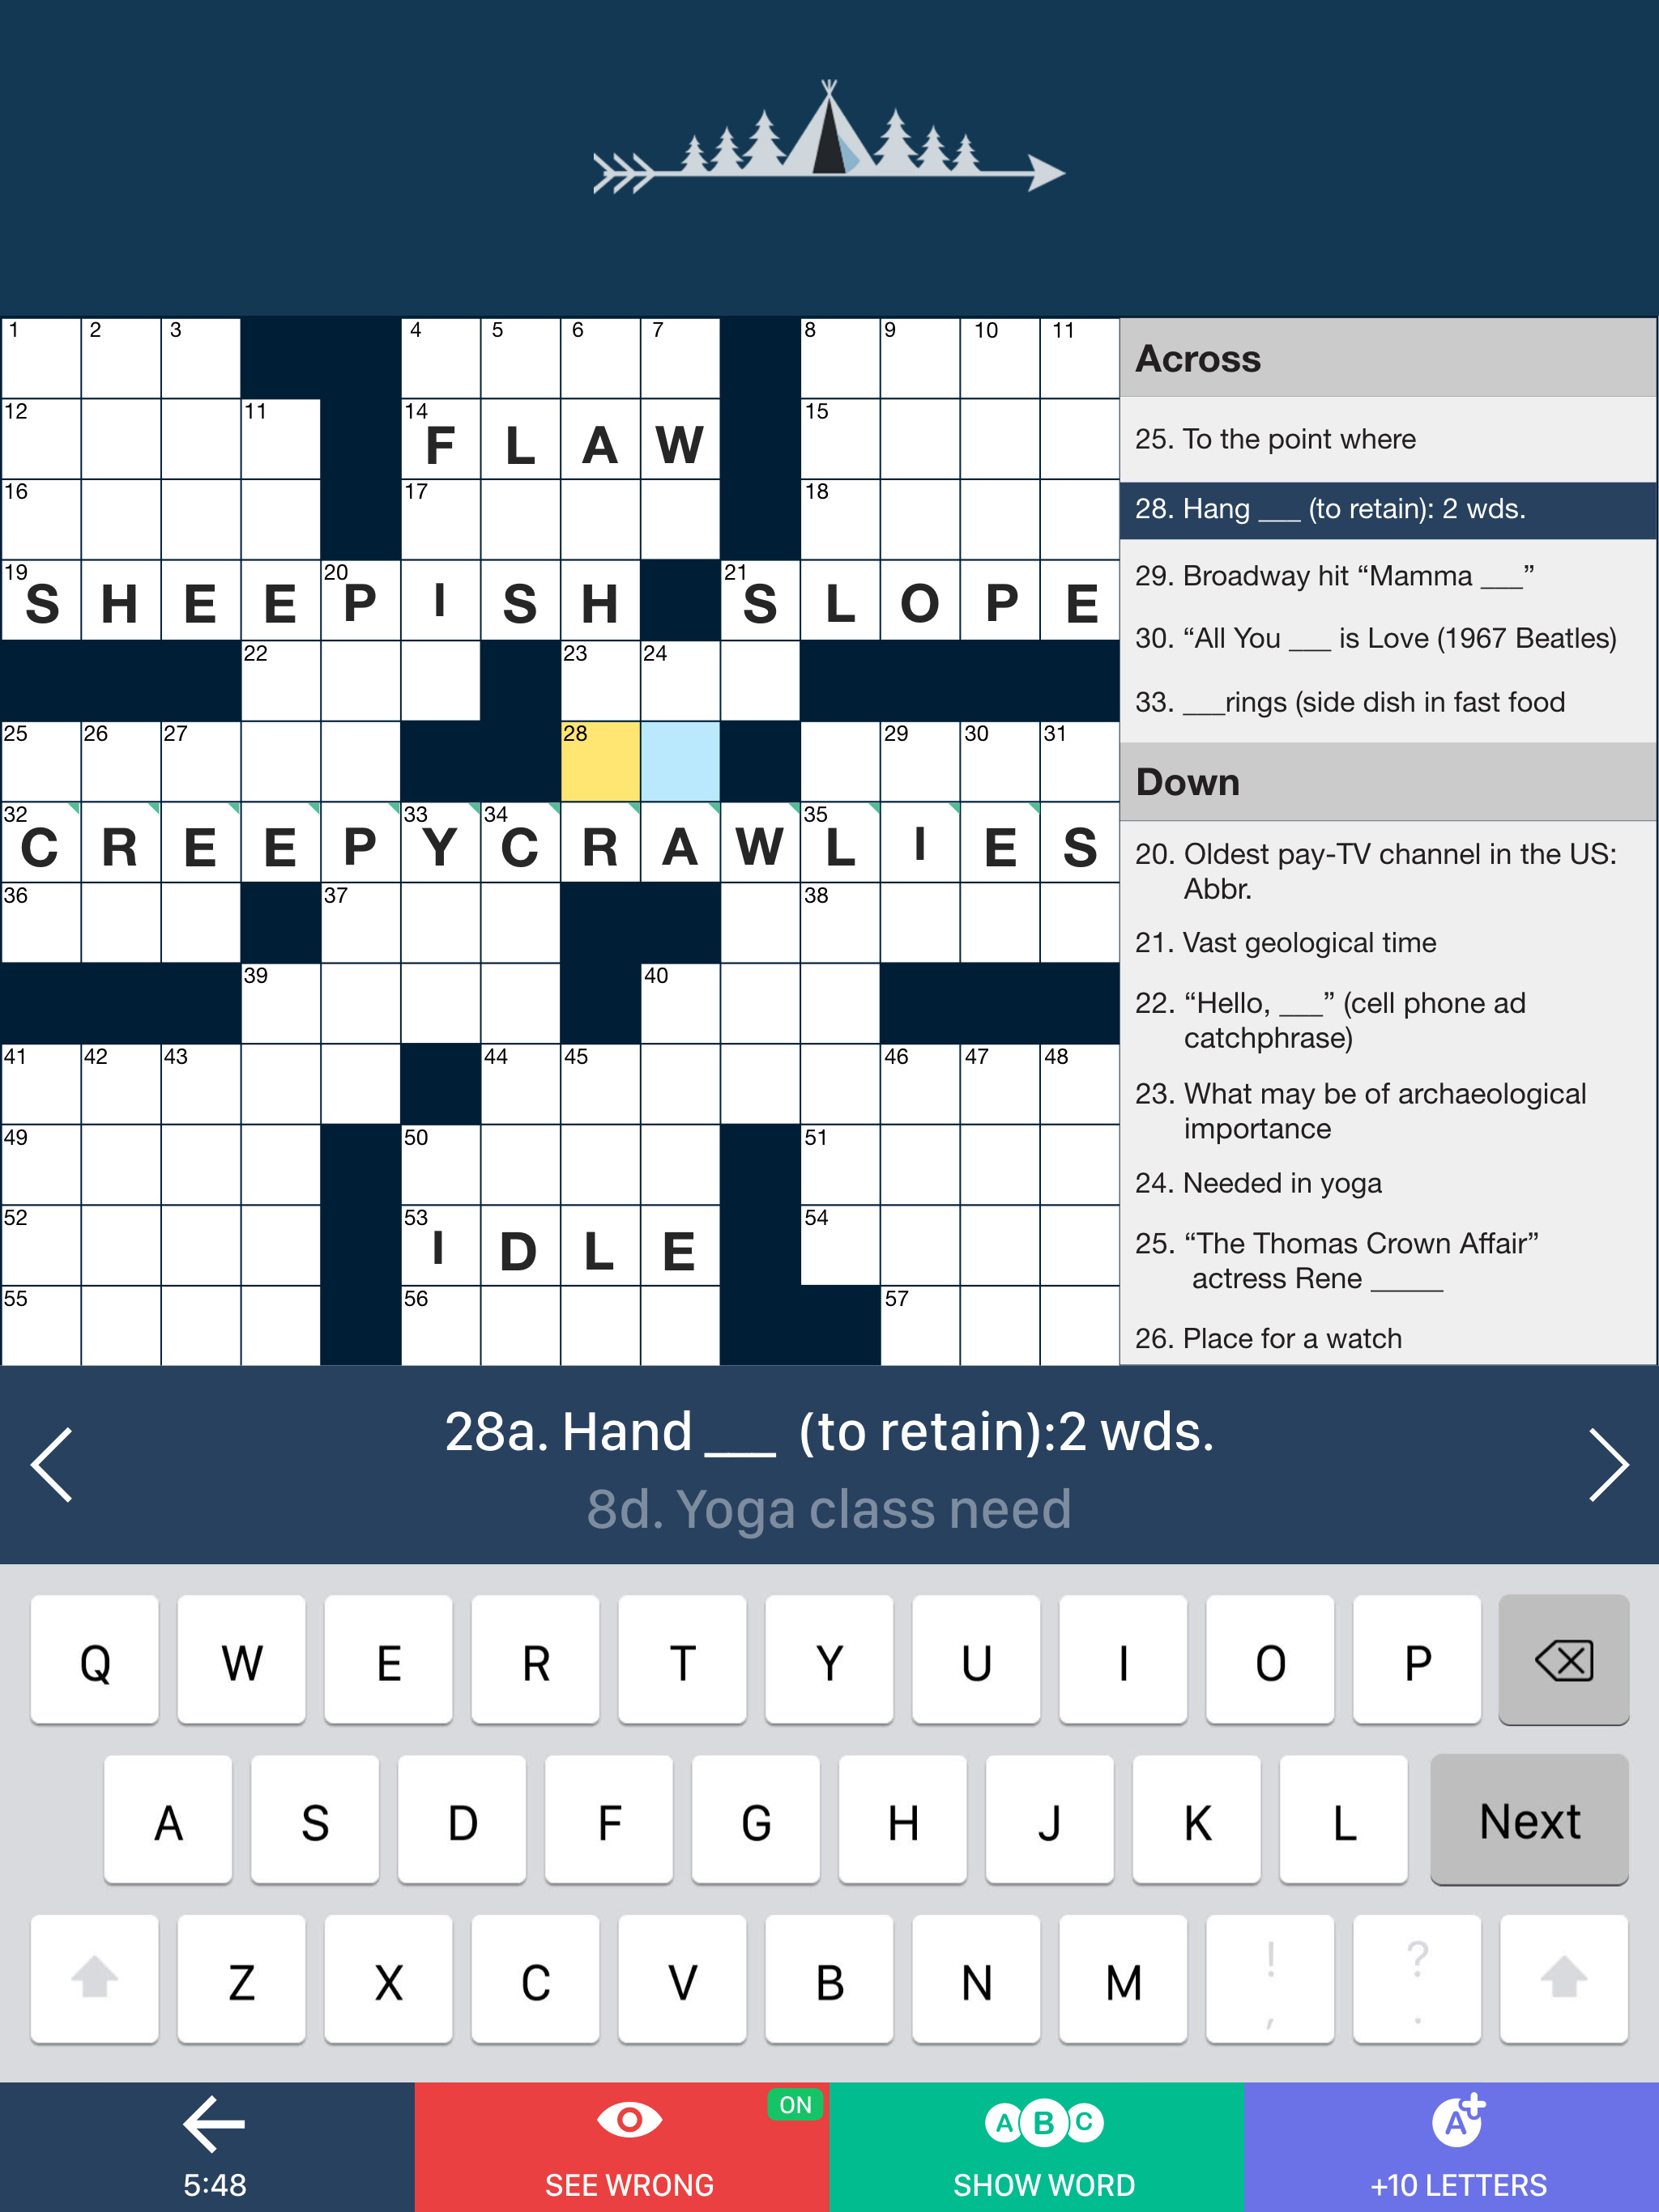Tap the eye/SEE WRONG icon
The width and height of the screenshot is (1659, 2212).
tap(622, 2144)
